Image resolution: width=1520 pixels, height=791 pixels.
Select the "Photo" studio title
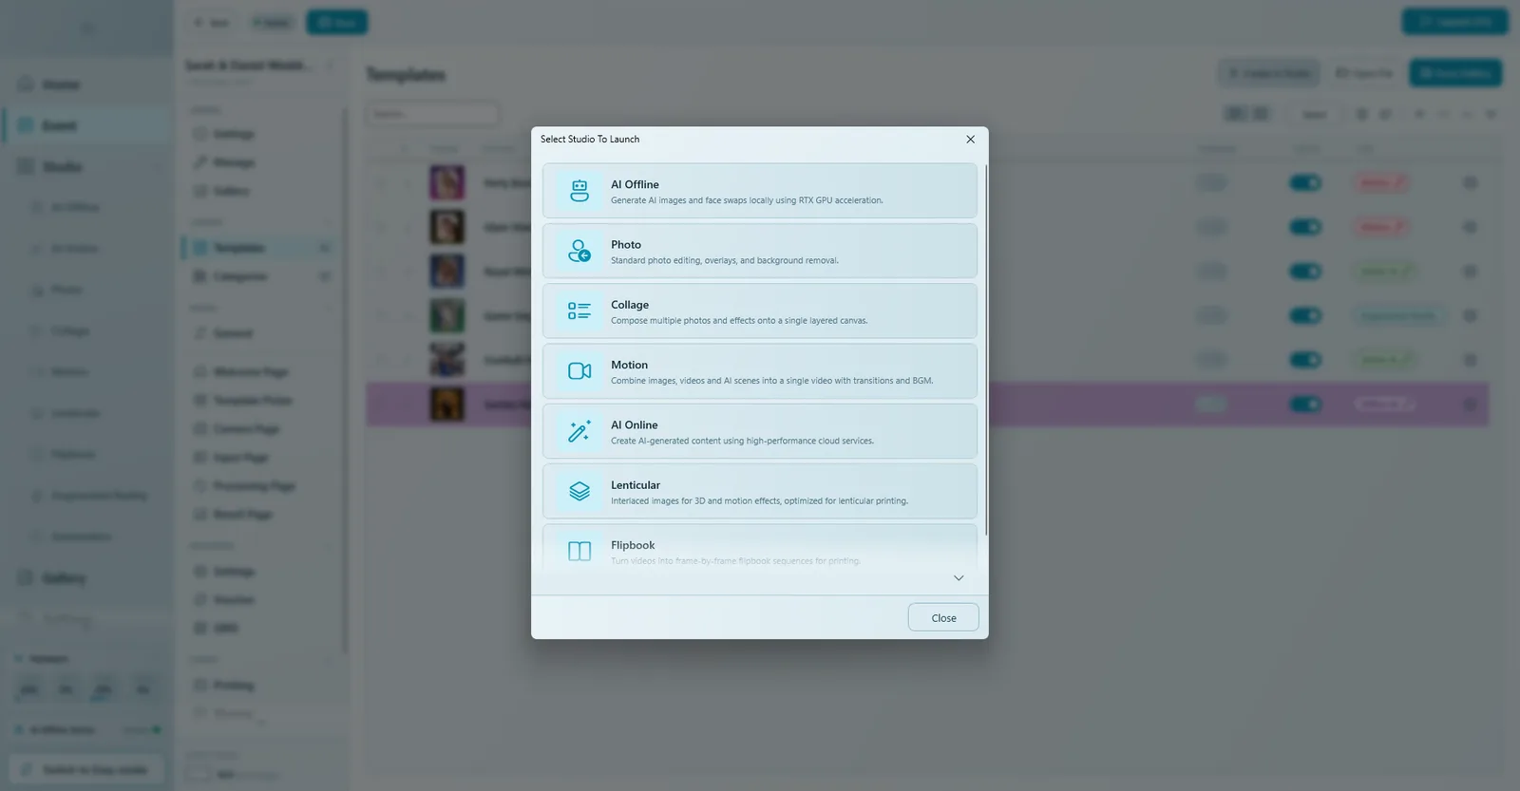[x=626, y=245]
